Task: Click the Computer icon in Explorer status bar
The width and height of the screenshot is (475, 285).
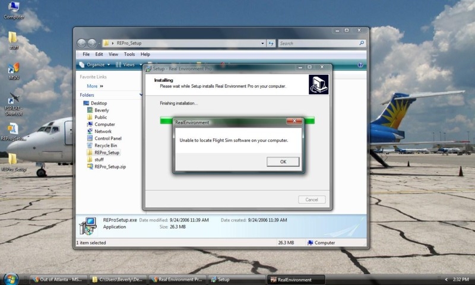Action: pos(310,243)
